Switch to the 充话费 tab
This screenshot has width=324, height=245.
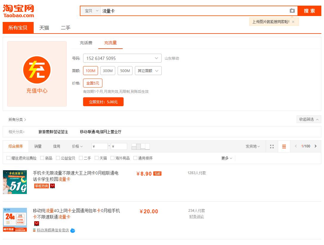point(86,42)
